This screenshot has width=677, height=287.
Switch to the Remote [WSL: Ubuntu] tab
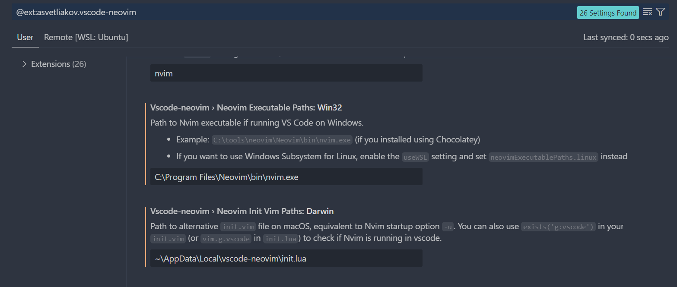86,37
